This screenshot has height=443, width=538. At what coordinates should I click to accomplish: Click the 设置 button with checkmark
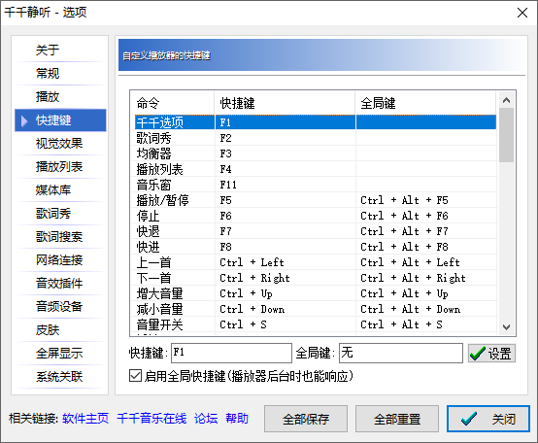491,353
